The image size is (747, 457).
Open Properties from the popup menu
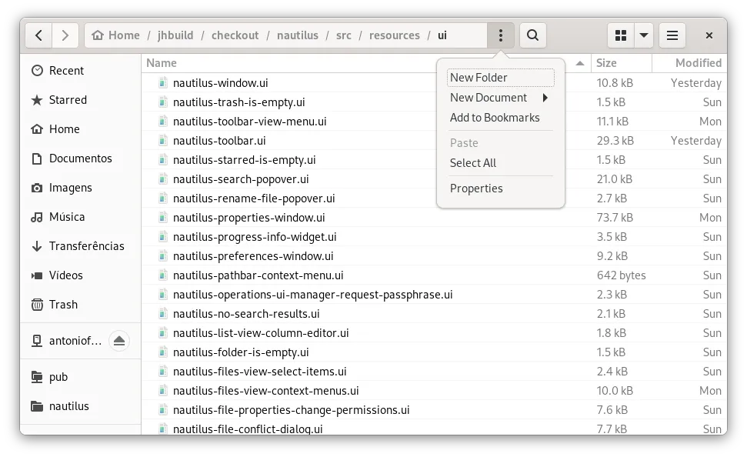point(476,188)
